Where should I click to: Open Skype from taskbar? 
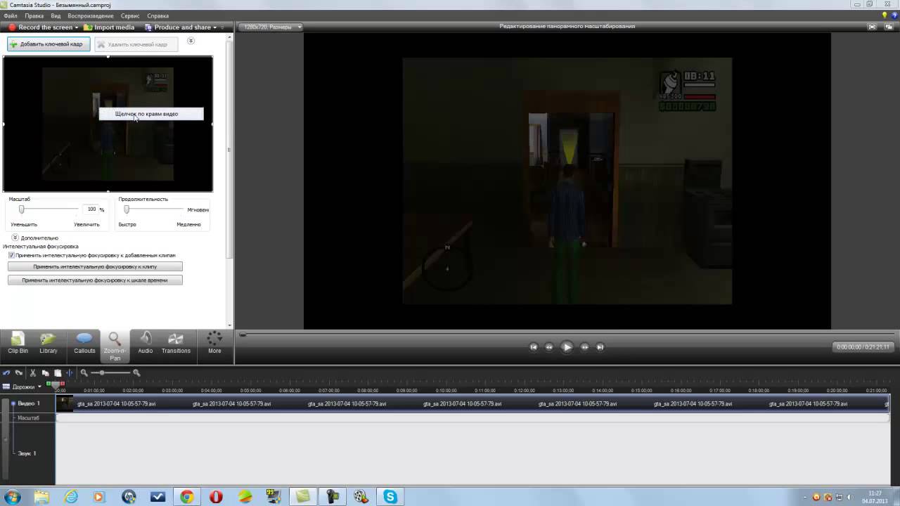[390, 497]
